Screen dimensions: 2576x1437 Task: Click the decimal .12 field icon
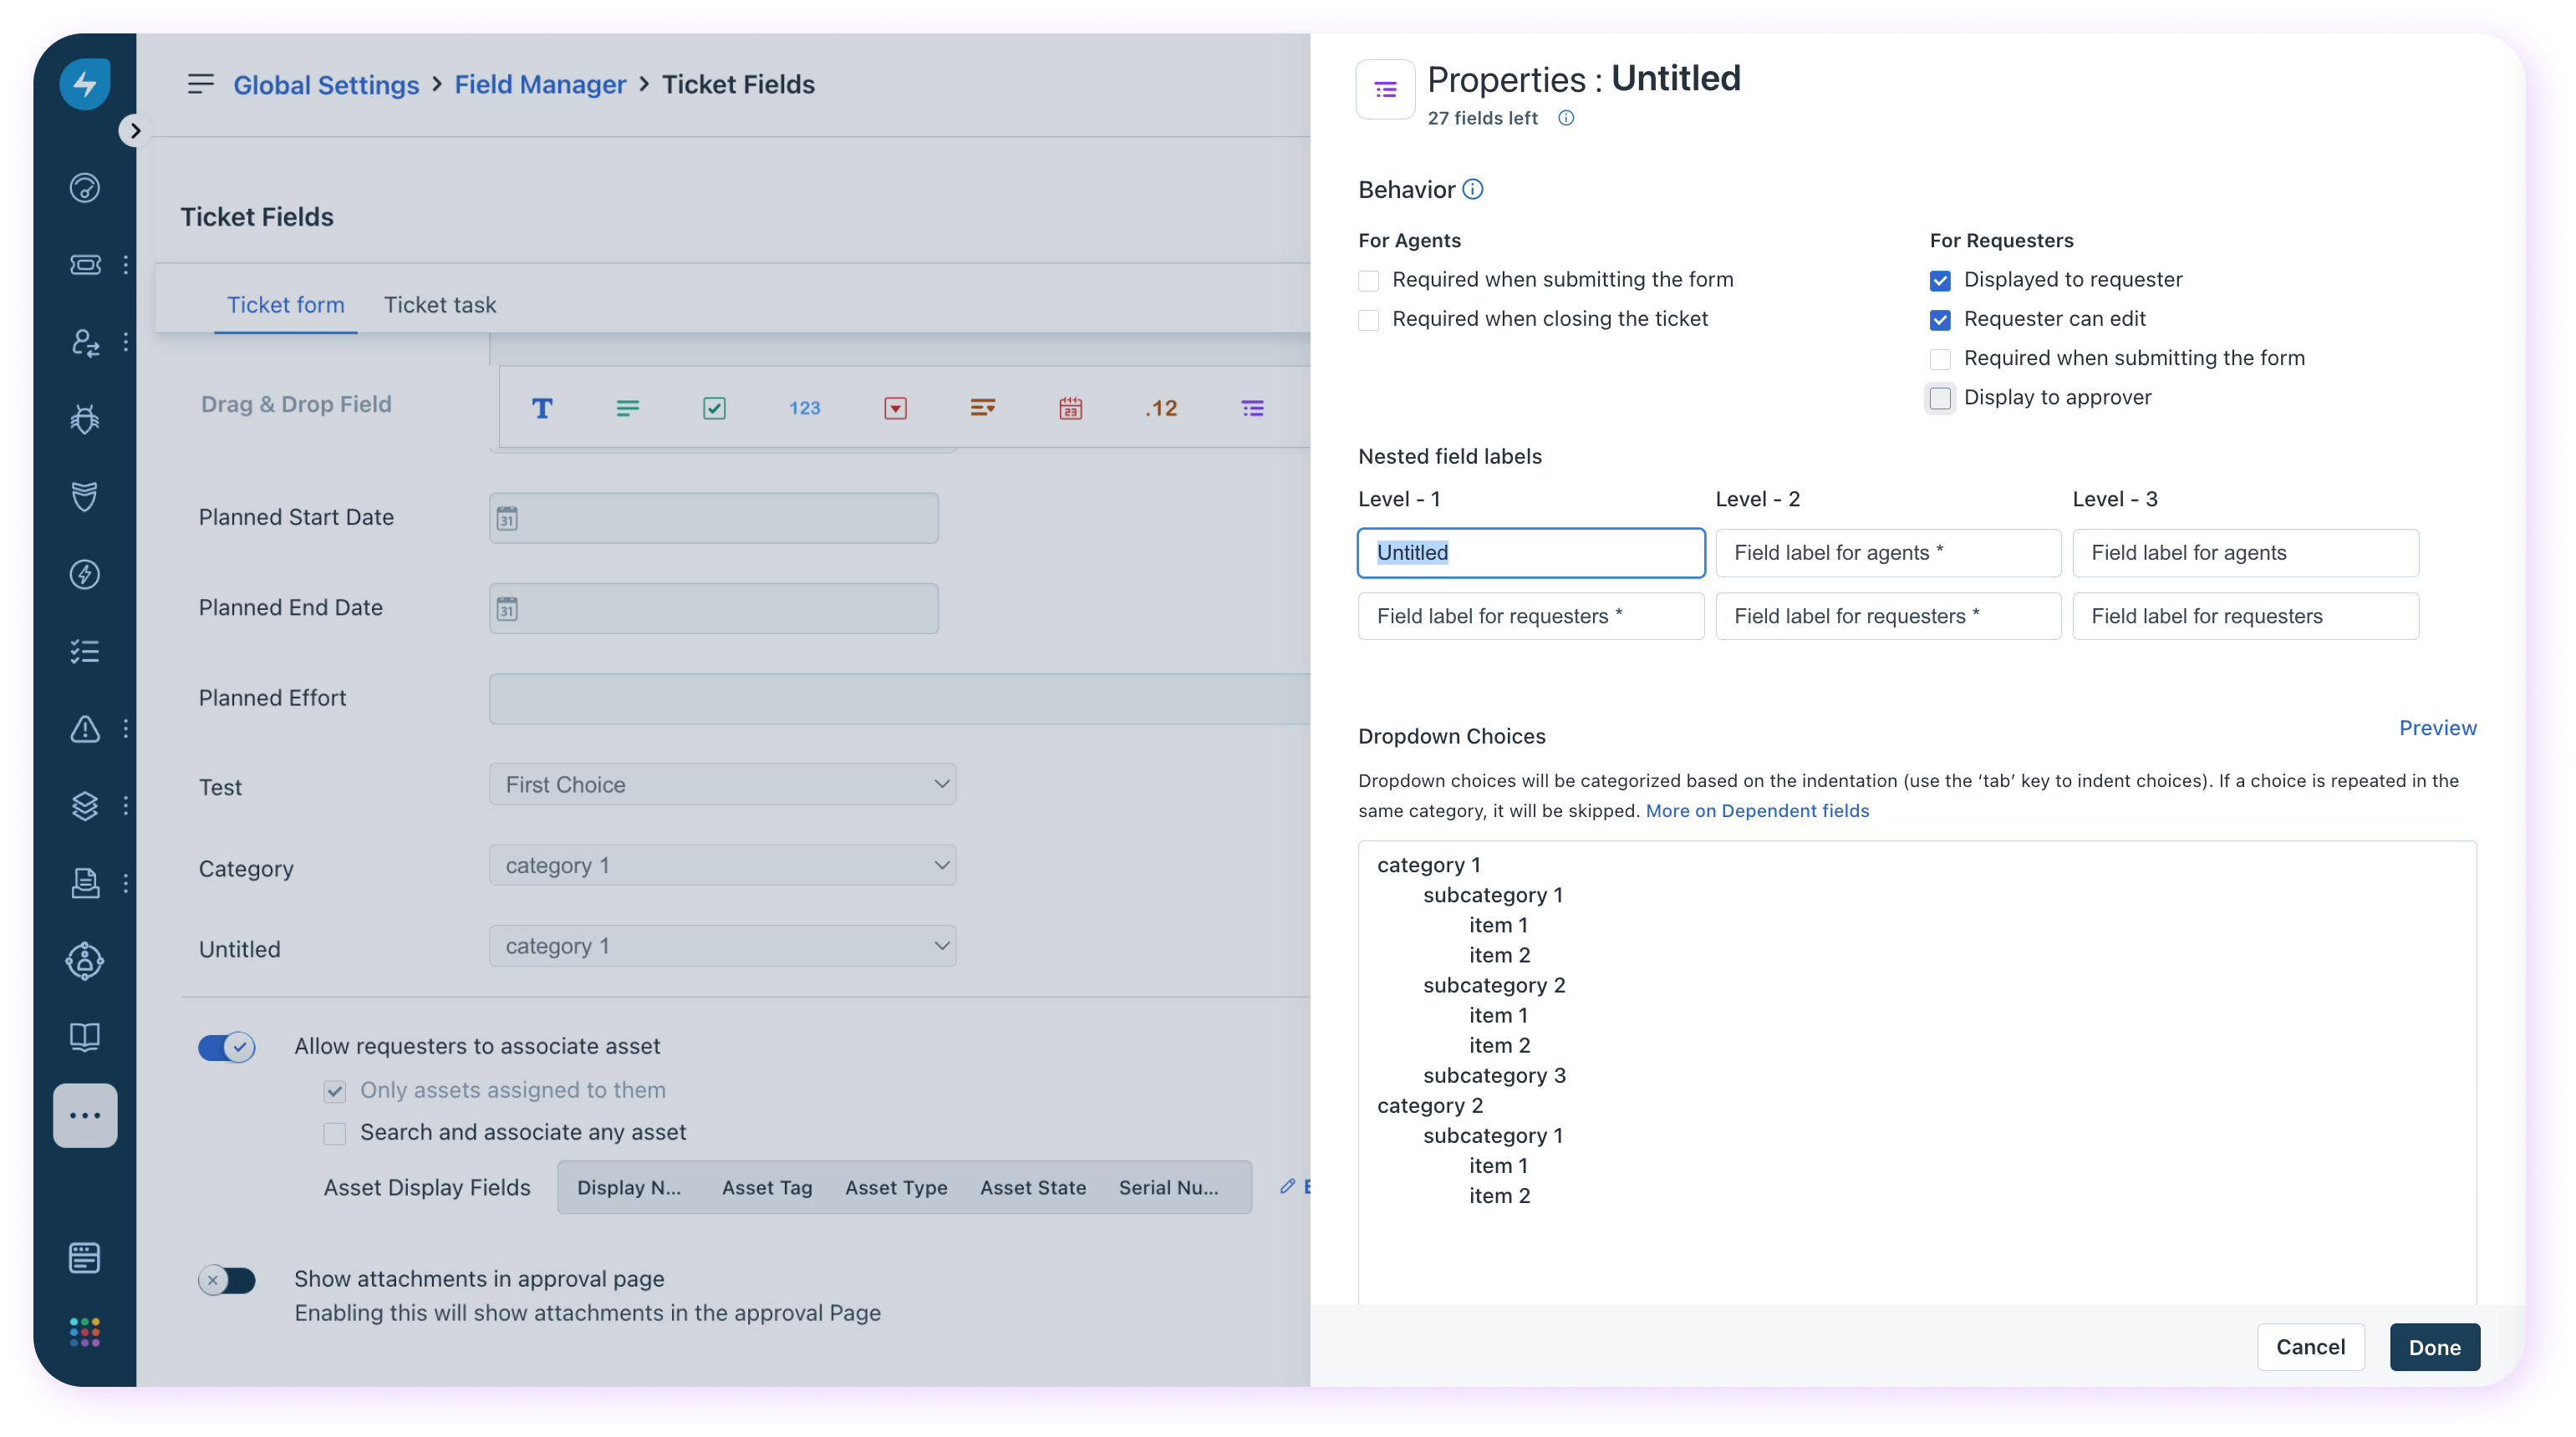tap(1161, 408)
